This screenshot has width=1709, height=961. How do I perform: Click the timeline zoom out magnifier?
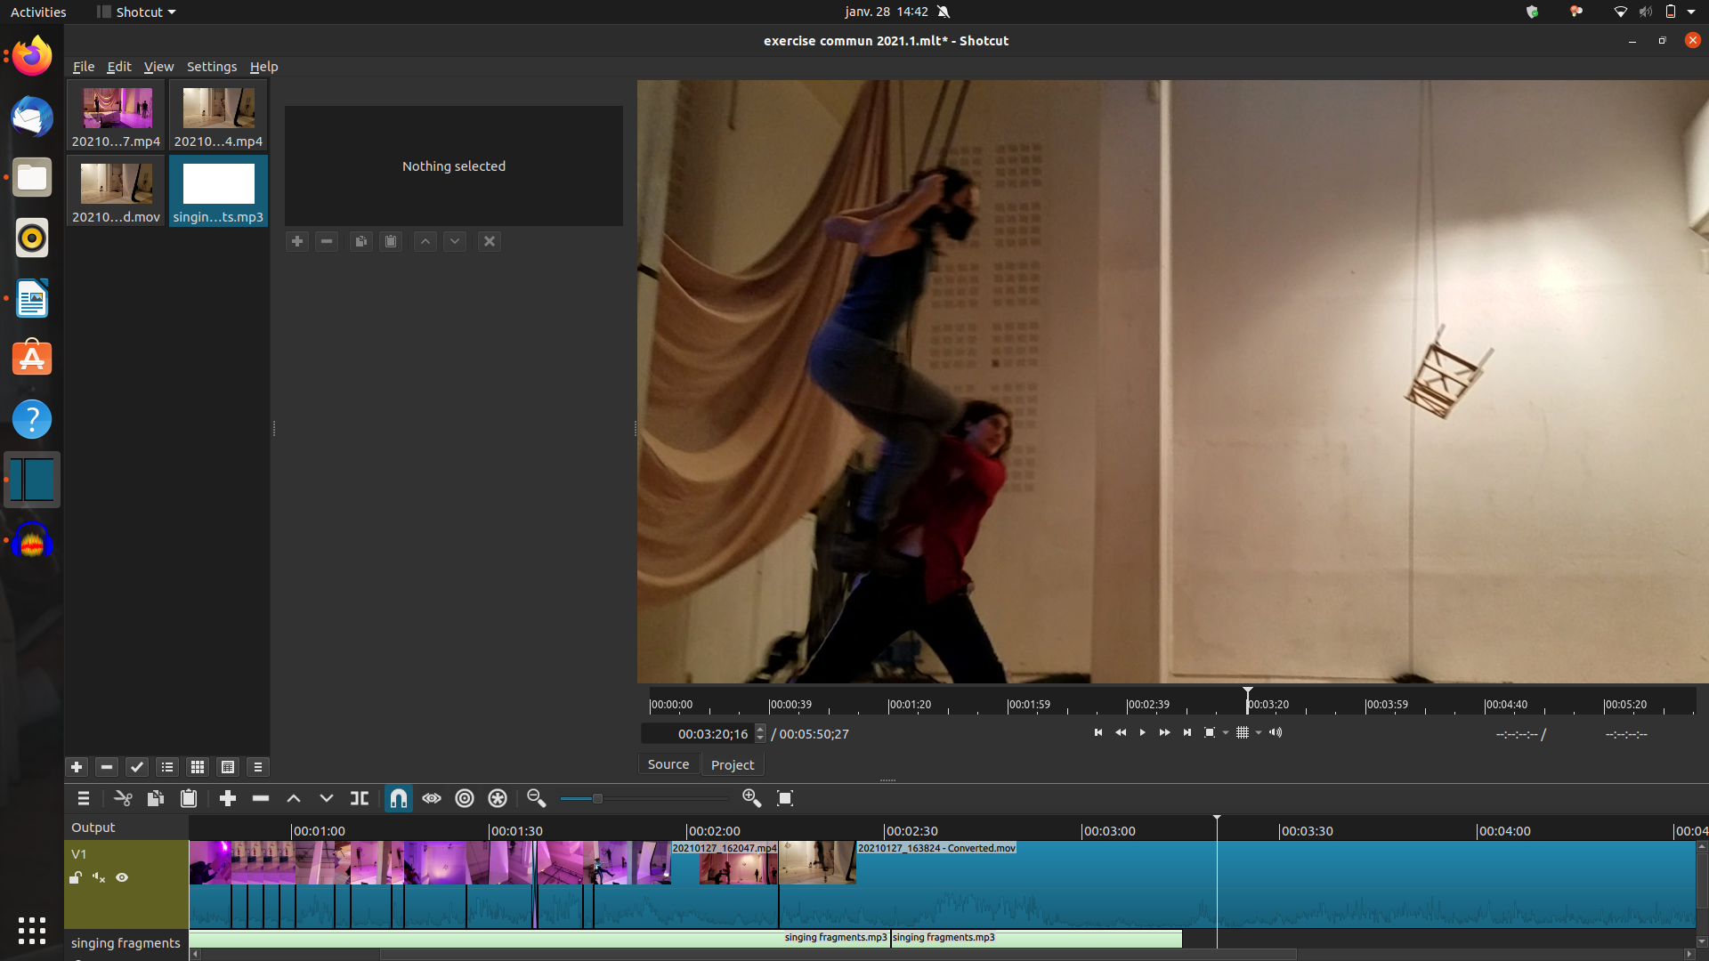pos(536,798)
